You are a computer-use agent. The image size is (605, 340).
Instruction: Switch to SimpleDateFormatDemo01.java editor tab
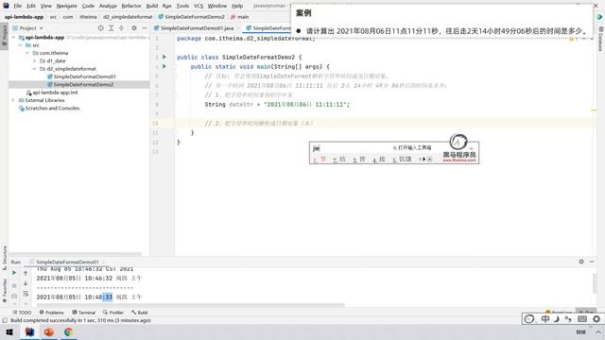point(197,28)
